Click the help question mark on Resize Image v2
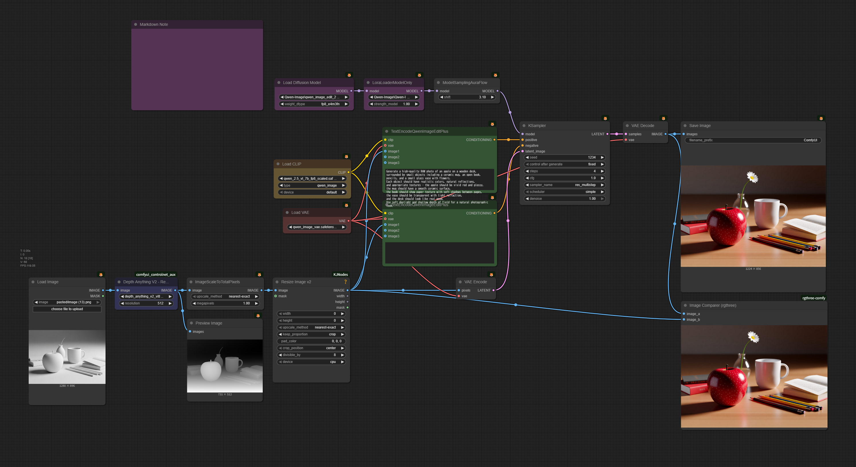 (x=345, y=282)
